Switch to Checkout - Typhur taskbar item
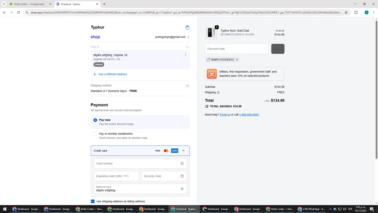The width and height of the screenshot is (378, 213). 185,209
